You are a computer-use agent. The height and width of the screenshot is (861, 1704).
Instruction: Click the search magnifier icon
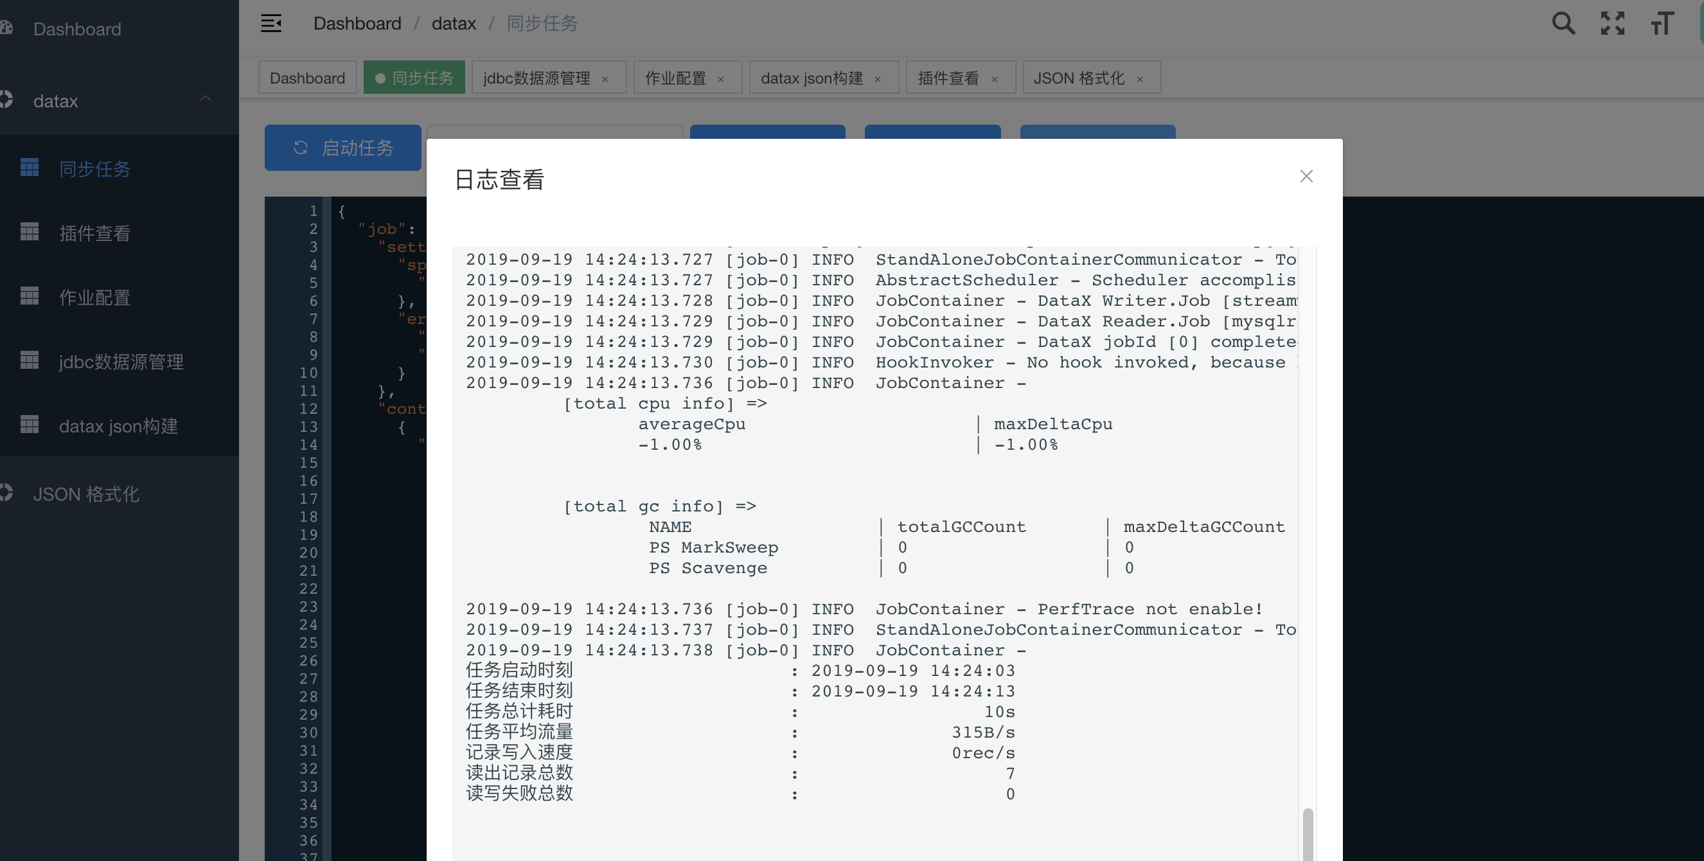(1563, 24)
